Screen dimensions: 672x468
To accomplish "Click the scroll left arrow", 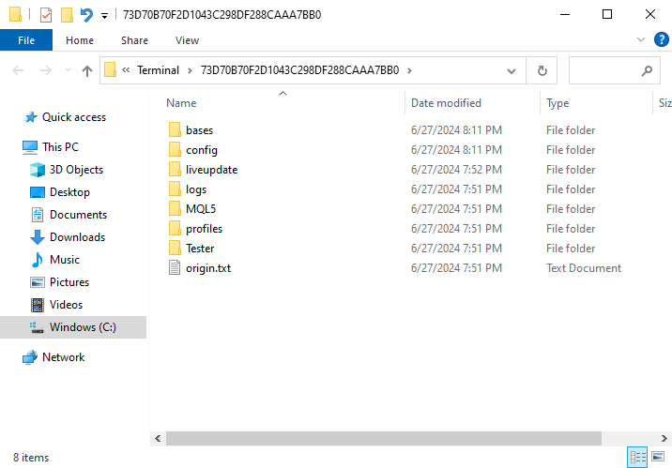I will tap(158, 438).
